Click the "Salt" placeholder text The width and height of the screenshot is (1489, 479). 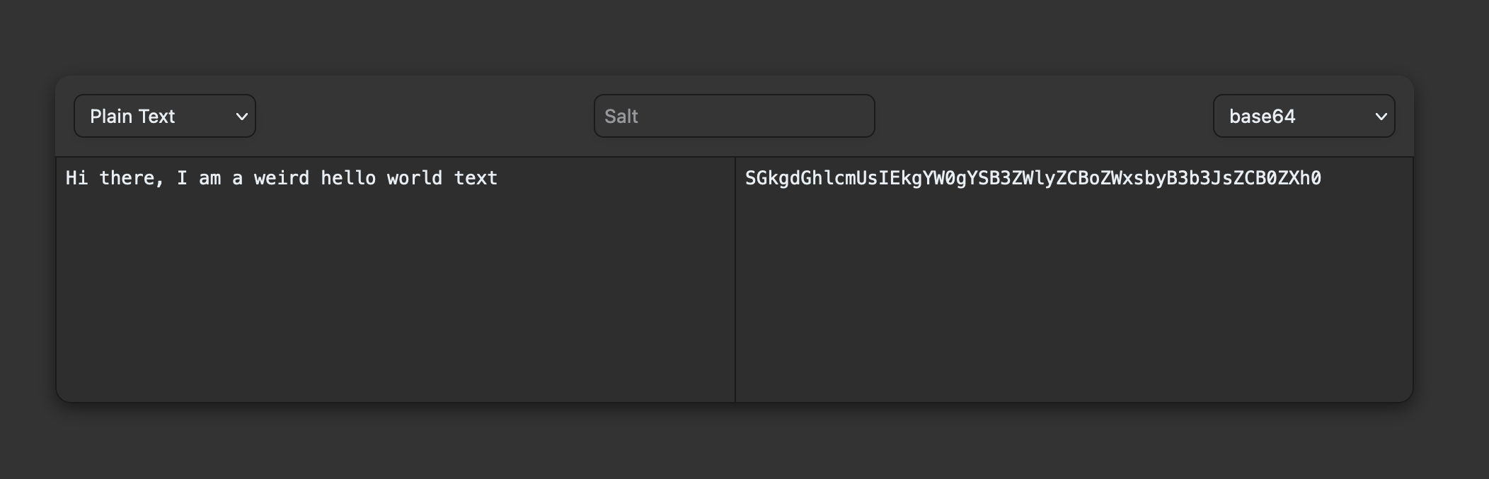click(621, 117)
